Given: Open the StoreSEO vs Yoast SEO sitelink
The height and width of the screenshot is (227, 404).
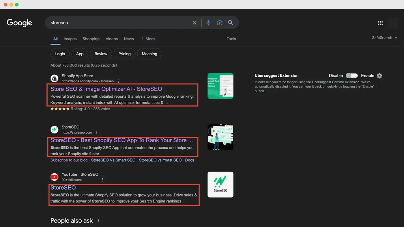Looking at the screenshot, I should (160, 160).
